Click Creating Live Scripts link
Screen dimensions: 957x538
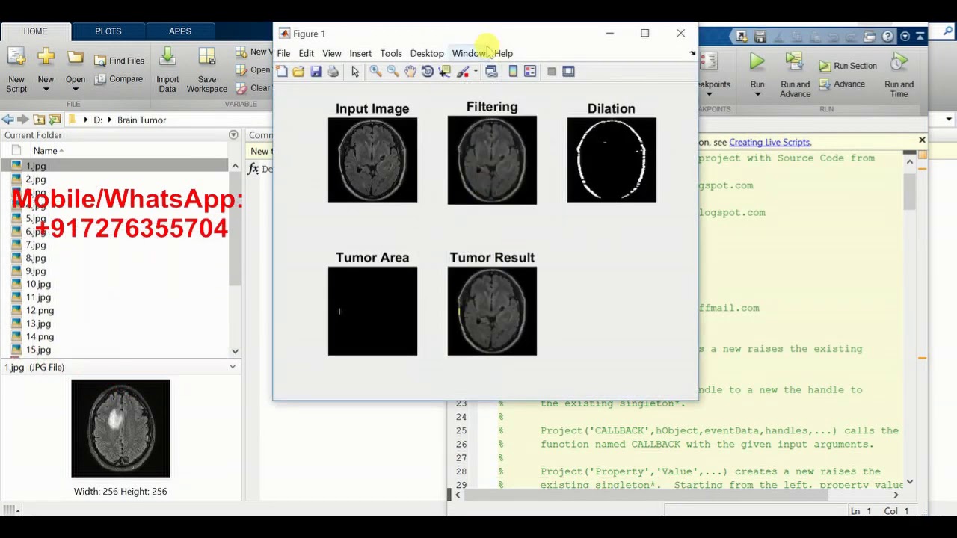pyautogui.click(x=769, y=142)
